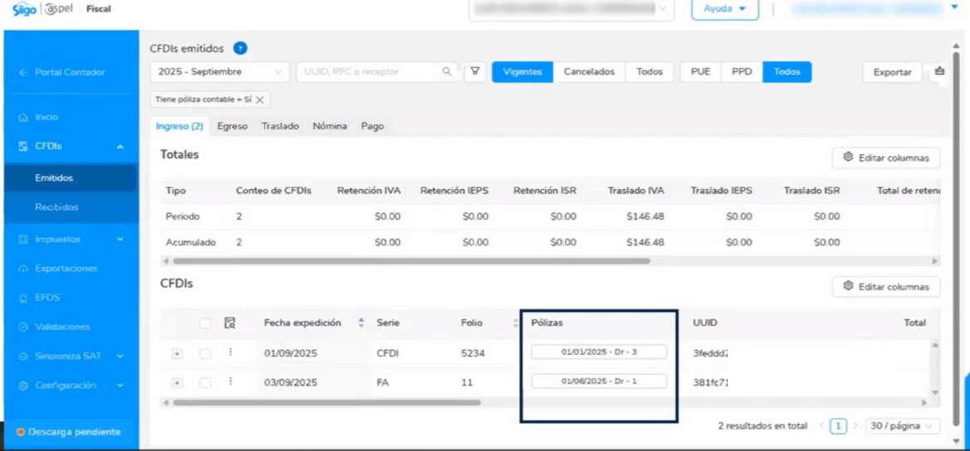970x451 pixels.
Task: Check the checkbox for the 03/09/2025 row
Action: pos(206,383)
